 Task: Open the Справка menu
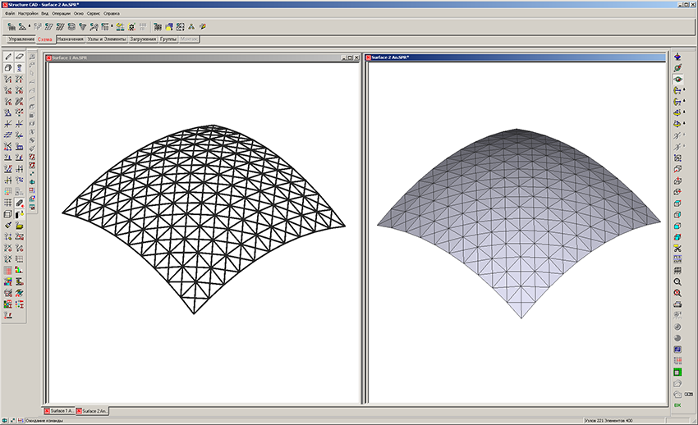coord(112,14)
